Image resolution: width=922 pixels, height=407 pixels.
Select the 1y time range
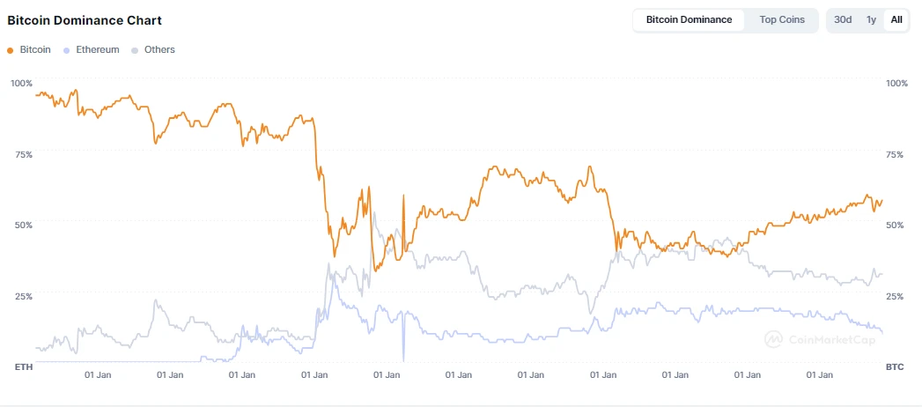pyautogui.click(x=871, y=19)
